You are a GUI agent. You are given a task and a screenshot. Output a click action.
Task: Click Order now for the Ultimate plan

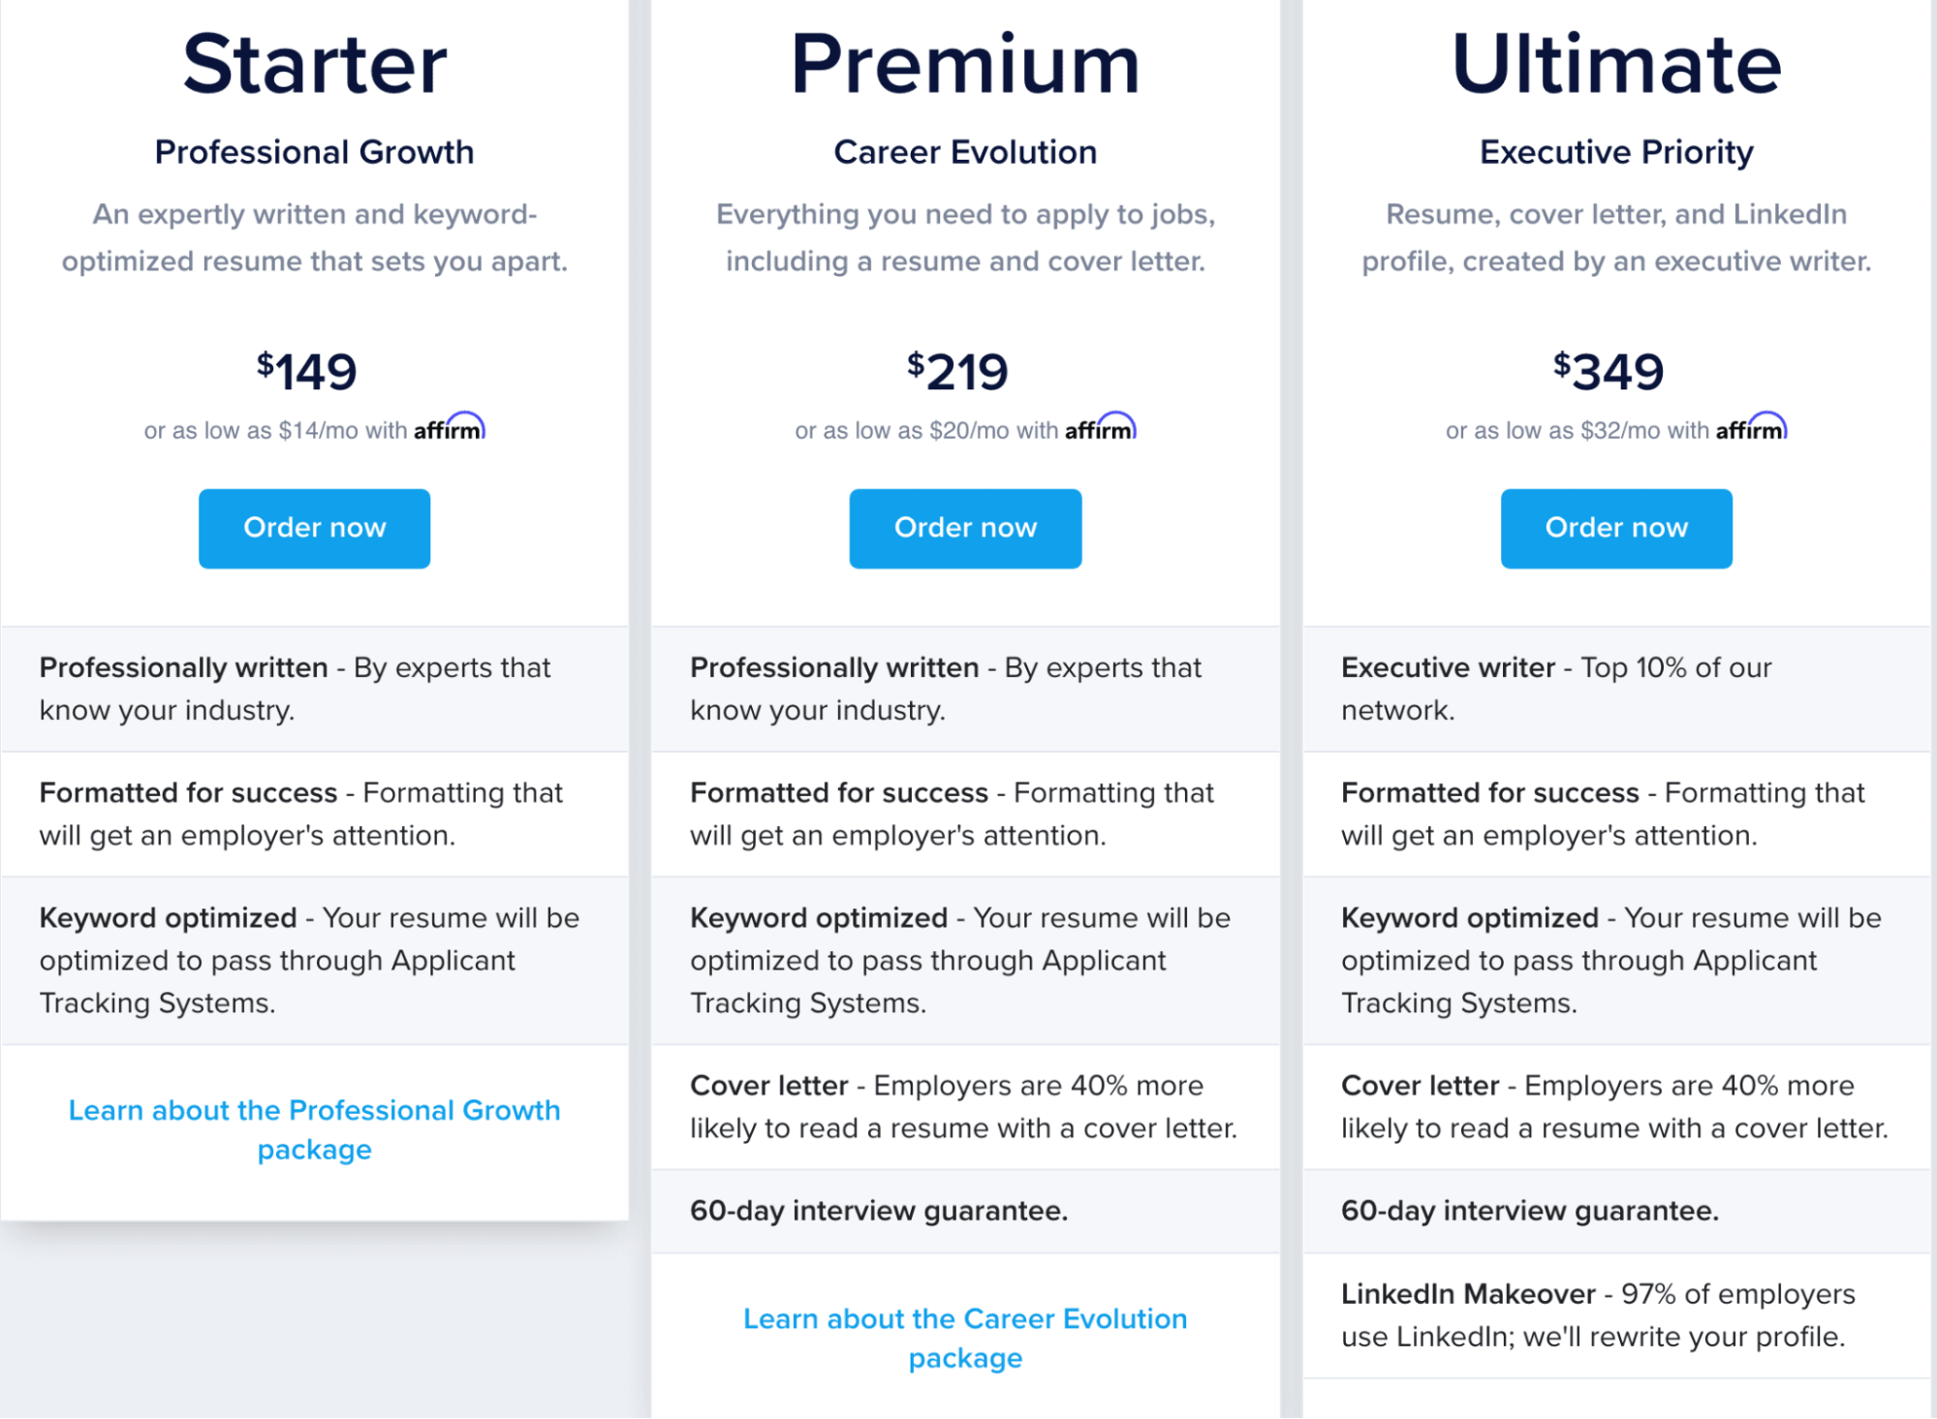click(x=1616, y=528)
